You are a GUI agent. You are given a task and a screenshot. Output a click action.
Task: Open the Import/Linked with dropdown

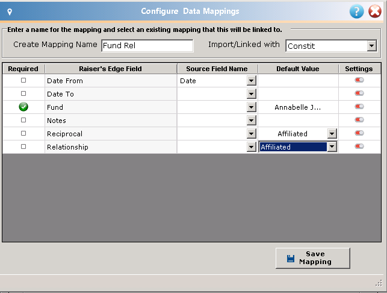click(x=371, y=46)
